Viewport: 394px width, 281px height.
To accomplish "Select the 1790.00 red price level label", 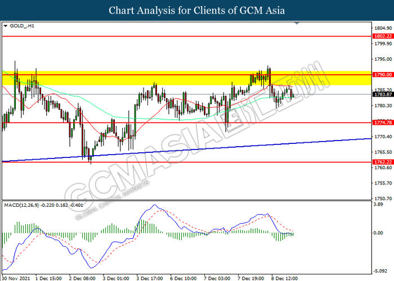I will 383,75.
